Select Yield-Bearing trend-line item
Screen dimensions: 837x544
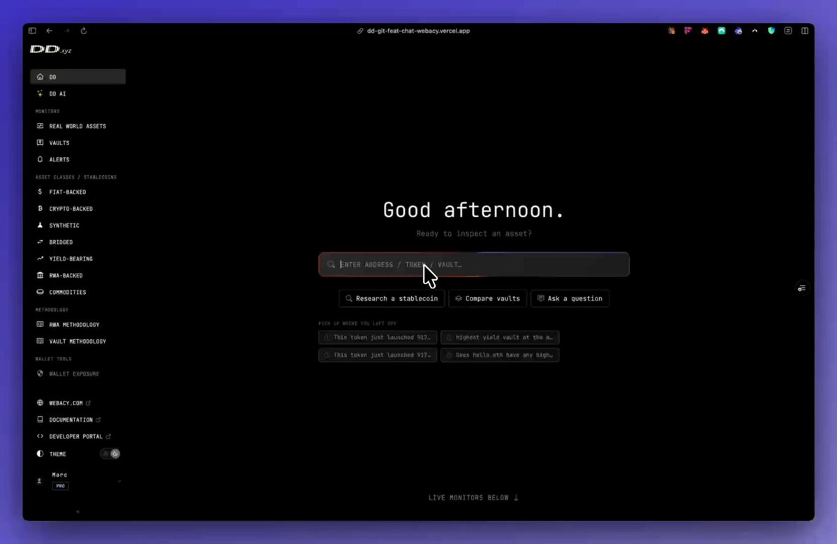tap(78, 259)
